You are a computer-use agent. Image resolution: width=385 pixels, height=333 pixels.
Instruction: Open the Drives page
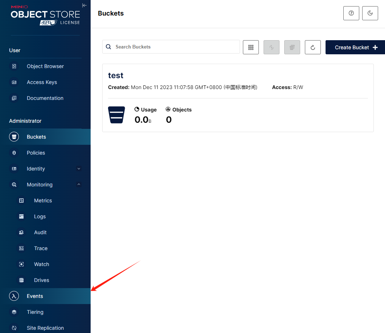tap(41, 280)
